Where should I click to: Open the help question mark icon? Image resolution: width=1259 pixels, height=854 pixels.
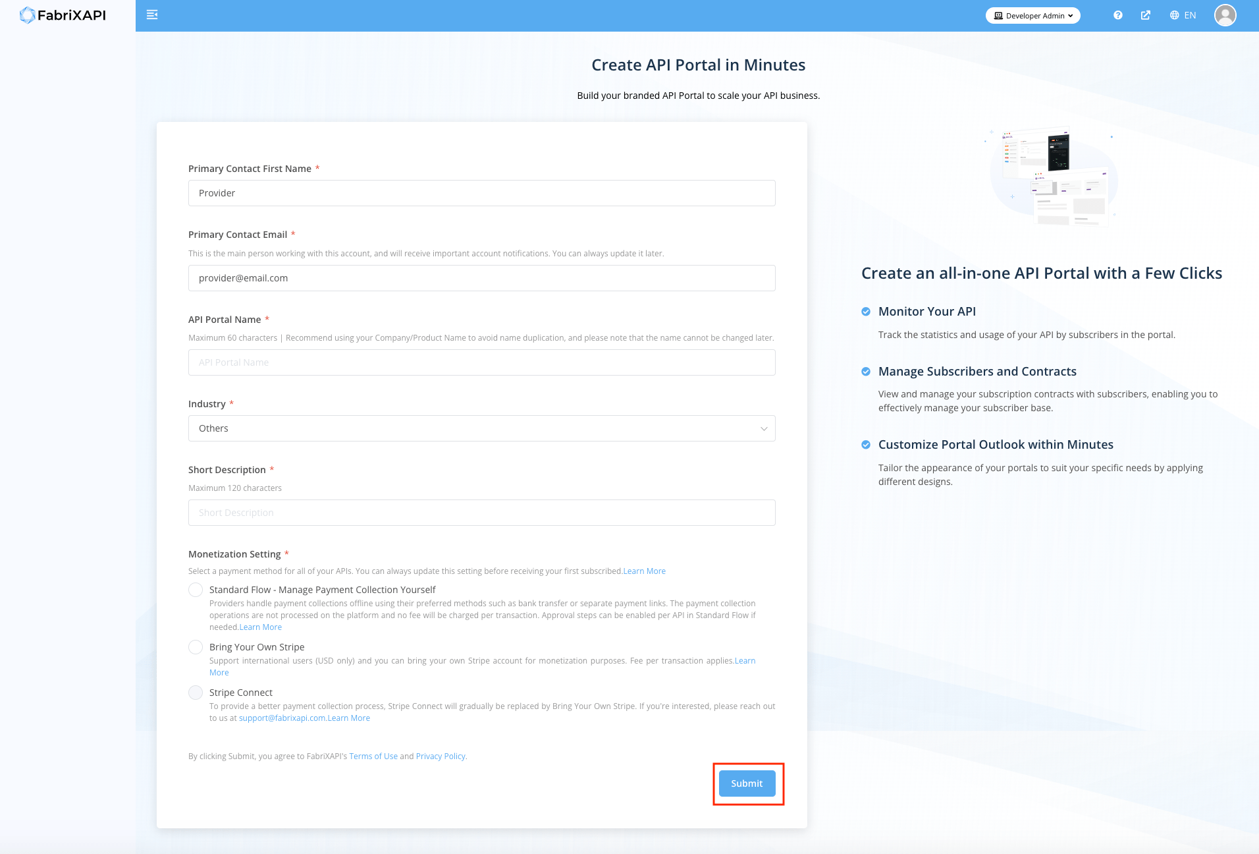pos(1118,15)
